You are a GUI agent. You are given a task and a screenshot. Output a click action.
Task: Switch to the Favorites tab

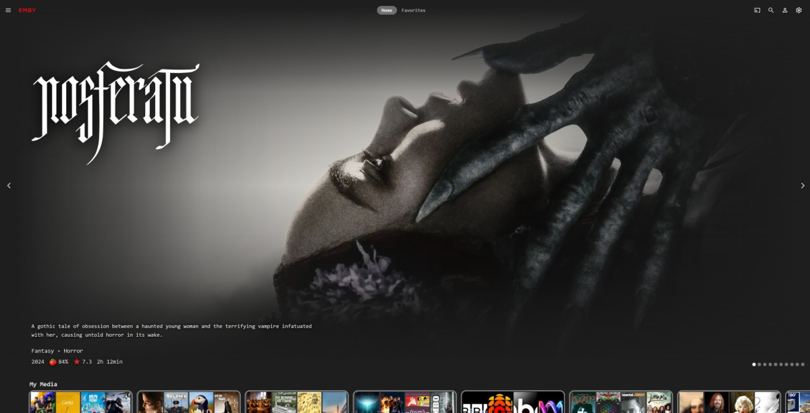(x=412, y=10)
